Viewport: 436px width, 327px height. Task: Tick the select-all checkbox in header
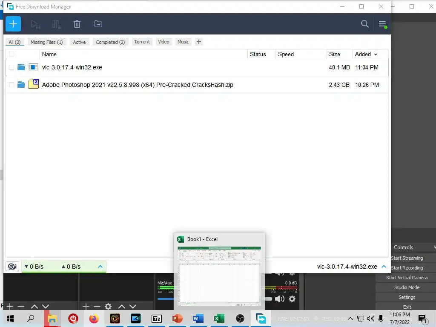[x=11, y=54]
